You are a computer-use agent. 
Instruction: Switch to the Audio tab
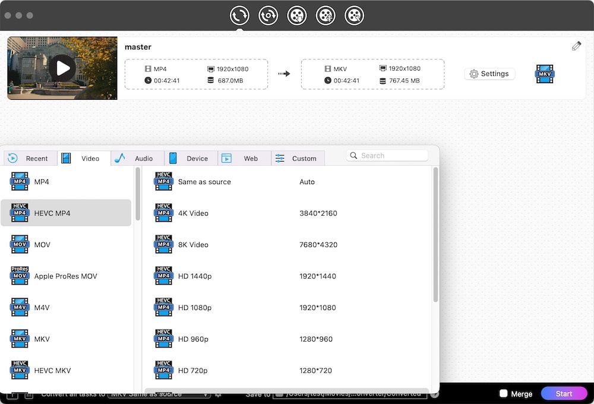tap(137, 159)
